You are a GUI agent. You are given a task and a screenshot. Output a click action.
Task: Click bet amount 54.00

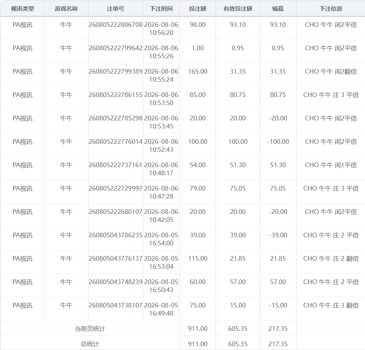[198, 165]
